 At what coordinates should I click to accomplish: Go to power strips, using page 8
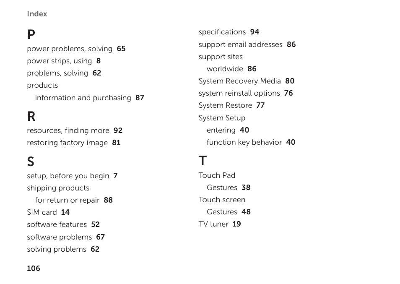[x=64, y=61]
